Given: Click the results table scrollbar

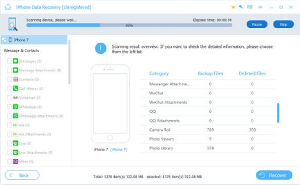Looking at the screenshot, I should click(278, 113).
